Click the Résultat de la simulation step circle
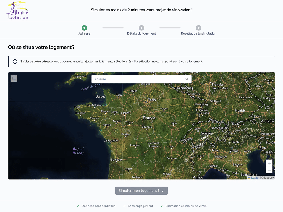This screenshot has width=283, height=212. coord(198,28)
